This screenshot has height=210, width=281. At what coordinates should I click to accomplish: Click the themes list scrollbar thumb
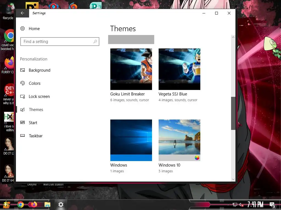click(233, 113)
